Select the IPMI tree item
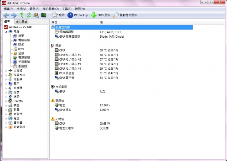This screenshot has height=161, width=227. point(21,49)
